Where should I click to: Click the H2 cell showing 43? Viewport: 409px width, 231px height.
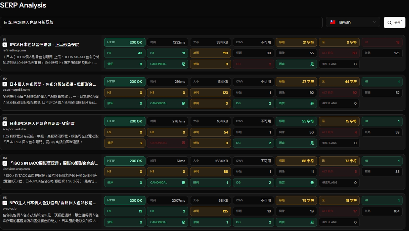[125, 53]
